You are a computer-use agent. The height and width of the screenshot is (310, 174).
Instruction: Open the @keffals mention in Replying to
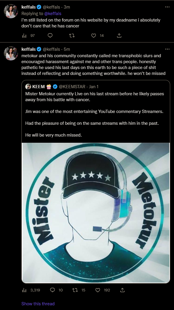point(53,14)
